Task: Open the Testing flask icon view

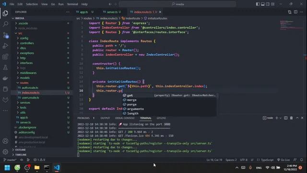Action: [x=5, y=67]
